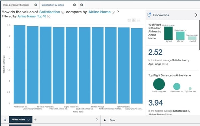Add another column with the plus button
The image size is (200, 126).
(35, 120)
